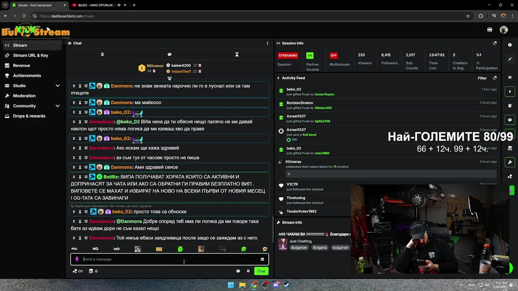Open Senseboxx profile from 'аз съм тук' message
The width and height of the screenshot is (518, 291).
[x=102, y=158]
